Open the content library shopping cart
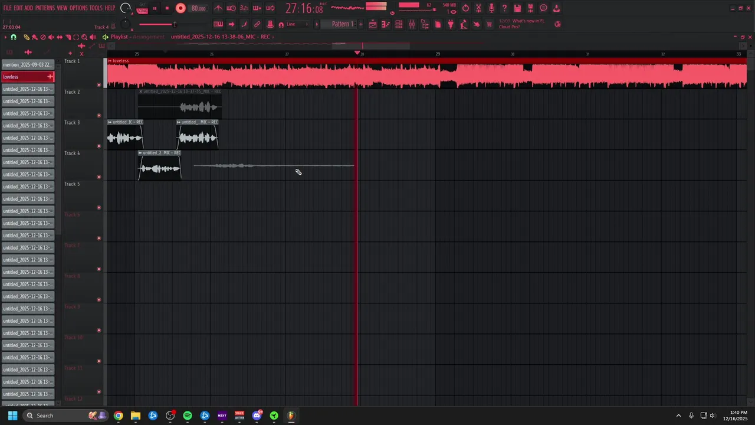Image resolution: width=755 pixels, height=425 pixels. coord(489,24)
